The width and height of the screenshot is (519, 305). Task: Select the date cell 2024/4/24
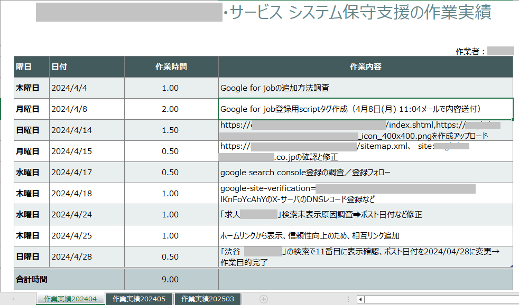pyautogui.click(x=87, y=215)
